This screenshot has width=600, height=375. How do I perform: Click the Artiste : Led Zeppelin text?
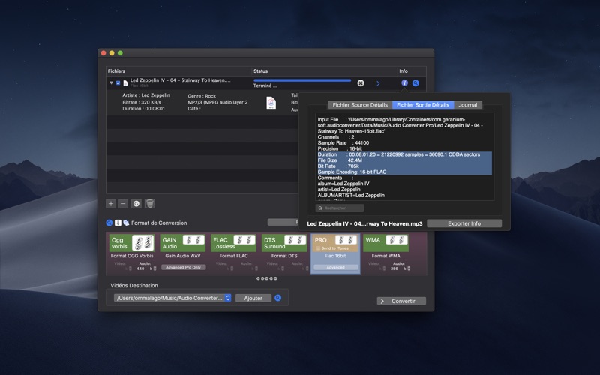pyautogui.click(x=146, y=95)
